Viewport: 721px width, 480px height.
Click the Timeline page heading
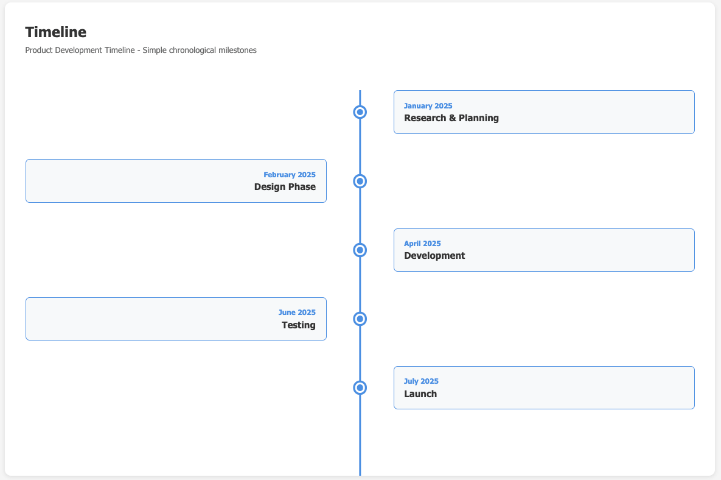55,32
